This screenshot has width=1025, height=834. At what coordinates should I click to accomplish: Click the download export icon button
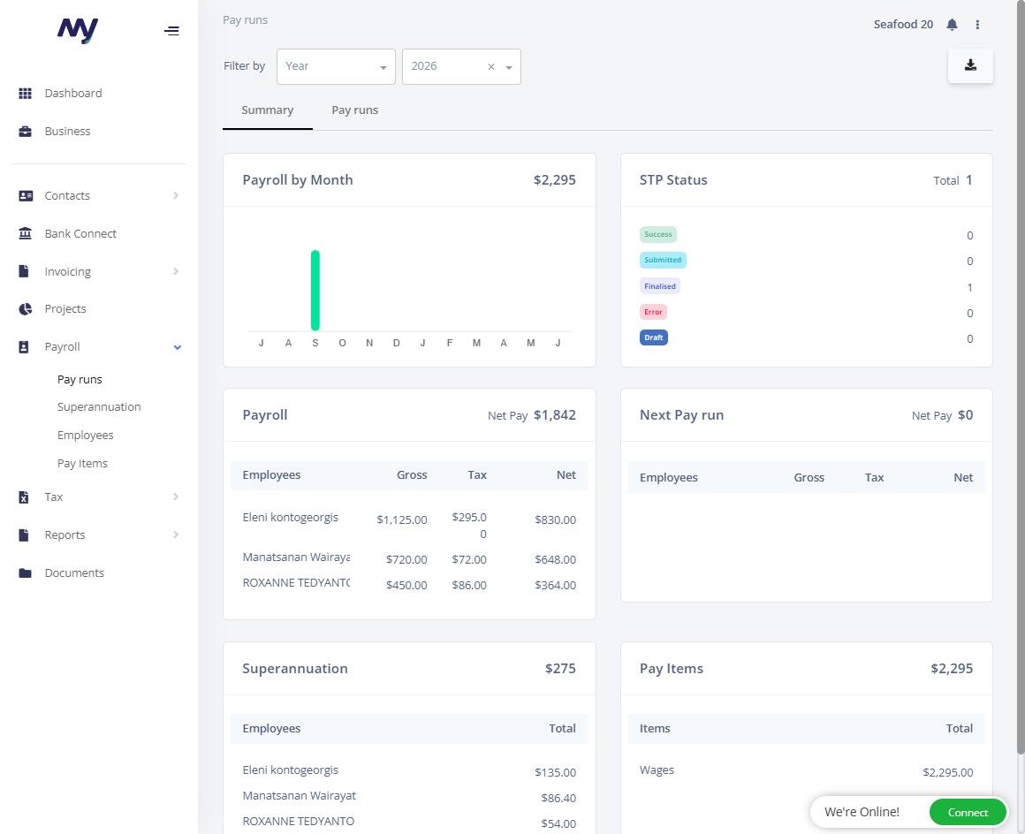(x=970, y=65)
